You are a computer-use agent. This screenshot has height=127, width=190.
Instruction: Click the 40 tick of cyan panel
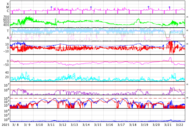pyautogui.click(x=7, y=72)
